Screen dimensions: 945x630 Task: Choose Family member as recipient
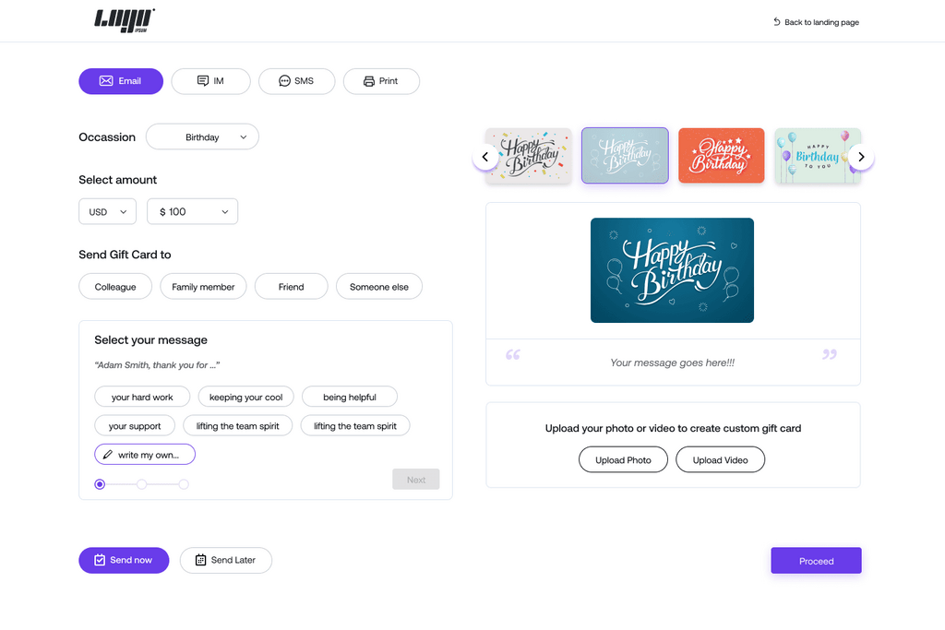coord(203,287)
